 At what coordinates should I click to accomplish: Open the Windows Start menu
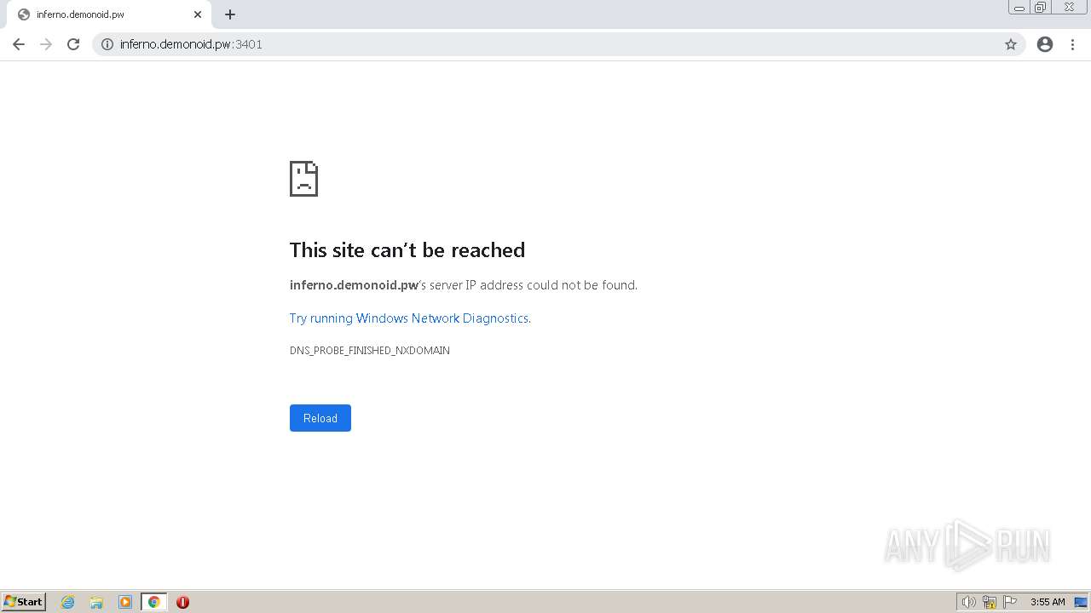[x=24, y=602]
